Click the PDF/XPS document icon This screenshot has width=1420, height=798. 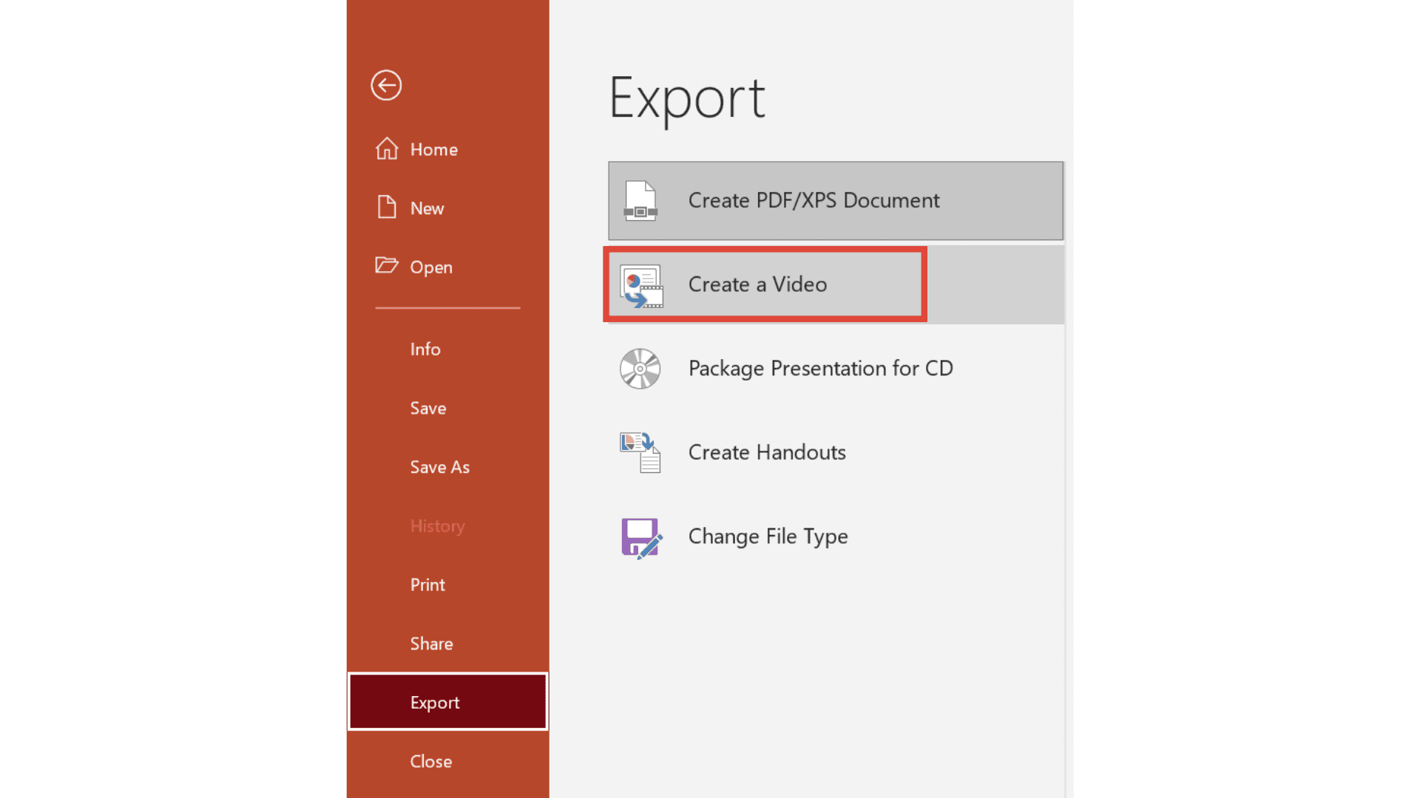coord(640,201)
